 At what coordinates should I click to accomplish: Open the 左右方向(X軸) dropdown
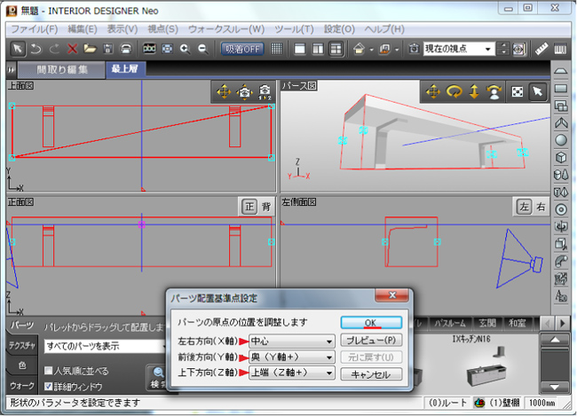291,341
